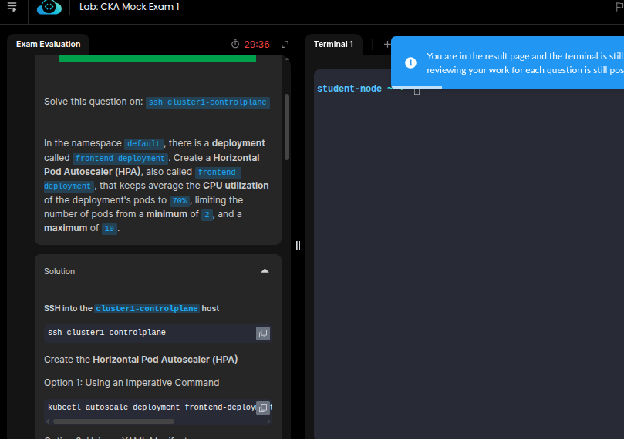Click the info icon in notification banner

tap(410, 63)
